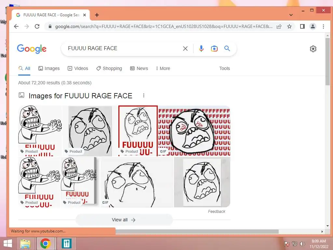Search by image with the camera icon
333x250 pixels.
[x=214, y=49]
